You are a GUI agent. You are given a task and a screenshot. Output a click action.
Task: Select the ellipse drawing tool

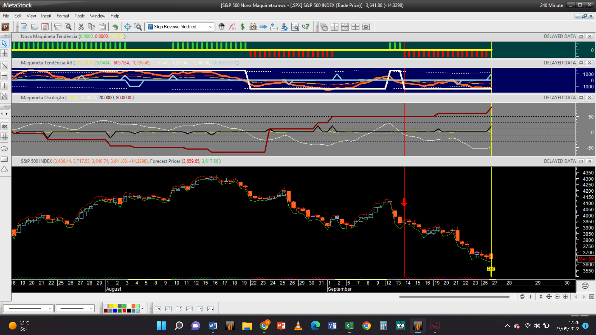pos(4,149)
